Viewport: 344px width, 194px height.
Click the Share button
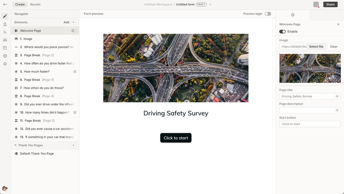[x=331, y=4]
